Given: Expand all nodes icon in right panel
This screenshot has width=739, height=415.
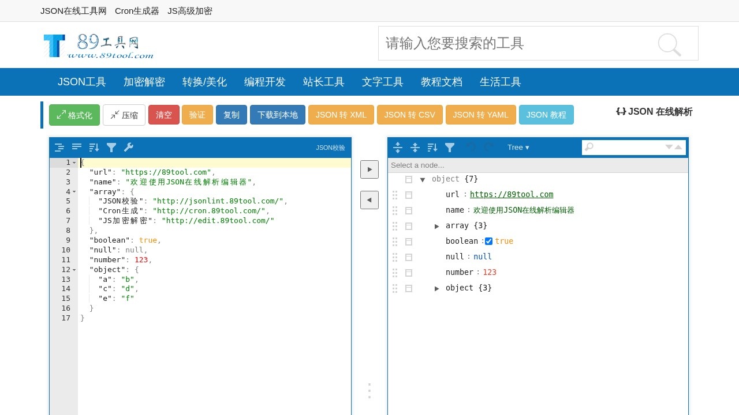Looking at the screenshot, I should click(398, 148).
